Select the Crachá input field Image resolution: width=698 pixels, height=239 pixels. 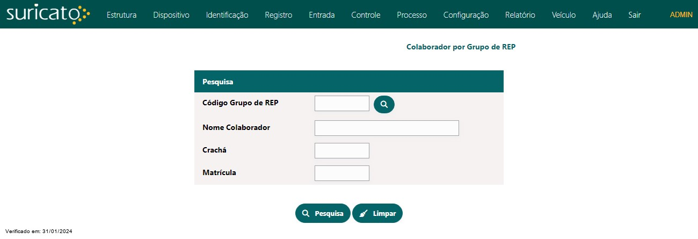[x=342, y=150]
